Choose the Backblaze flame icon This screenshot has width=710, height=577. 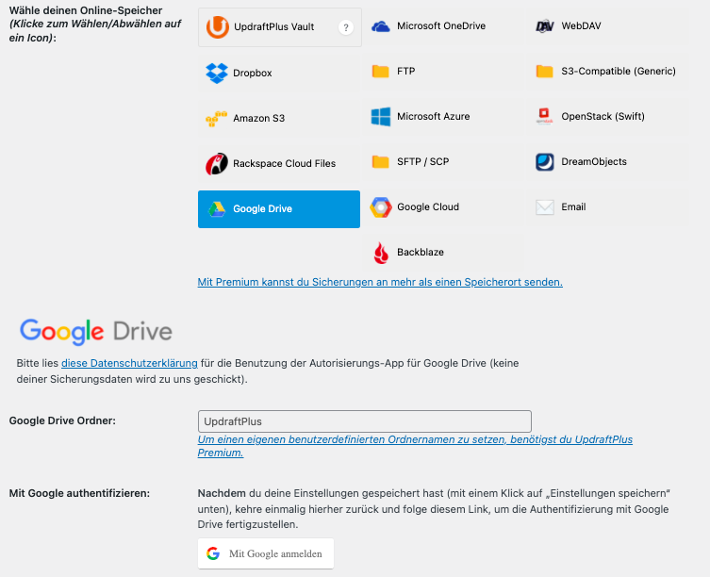coord(381,253)
